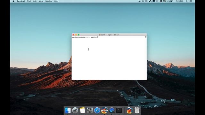
Task: Open the Sierra installer icon next to Trash
Action: (129, 110)
